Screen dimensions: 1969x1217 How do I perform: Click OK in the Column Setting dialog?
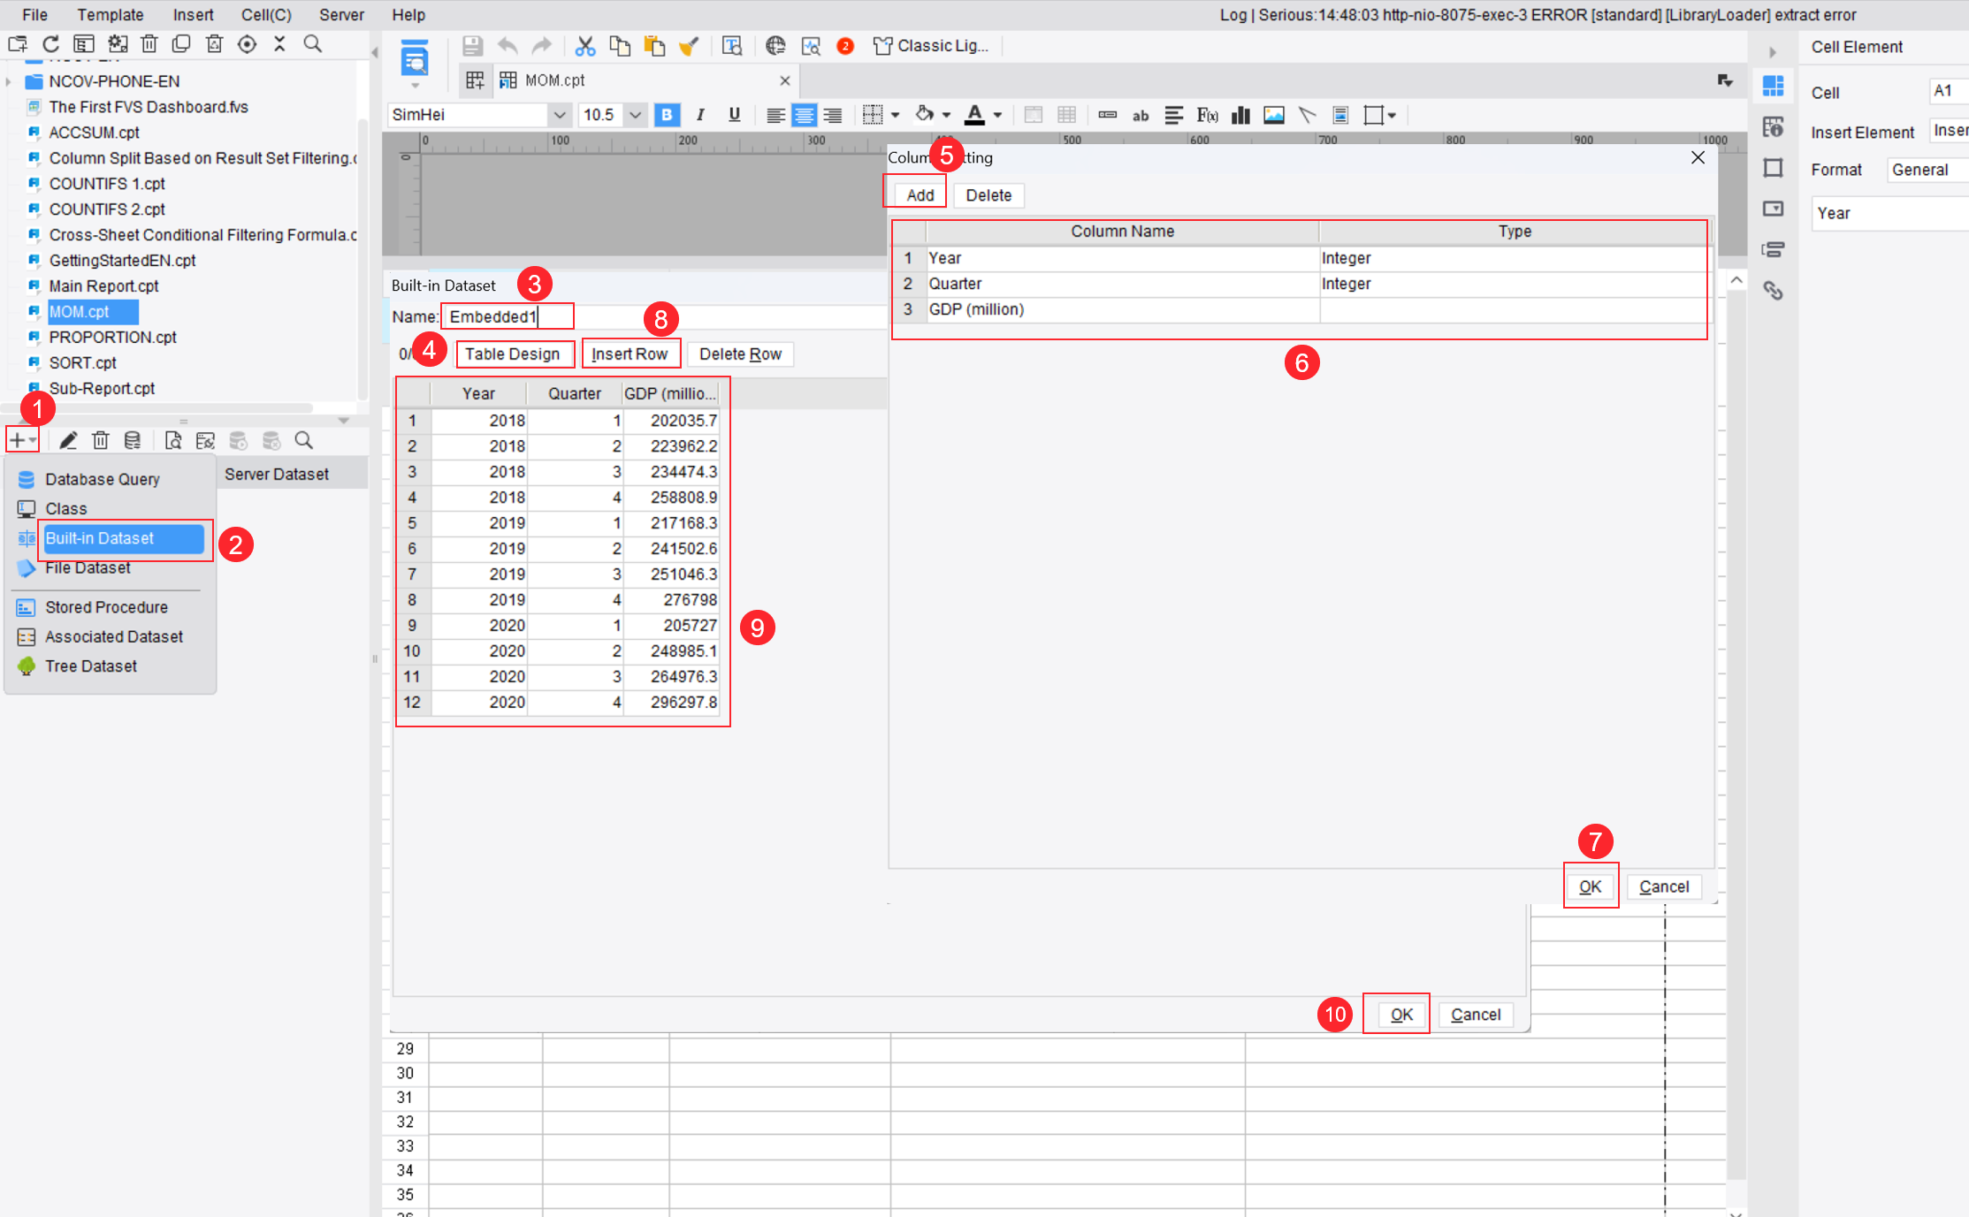pyautogui.click(x=1590, y=886)
